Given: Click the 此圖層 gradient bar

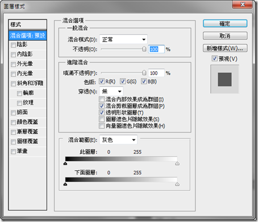Looking at the screenshot, I should [x=121, y=159].
